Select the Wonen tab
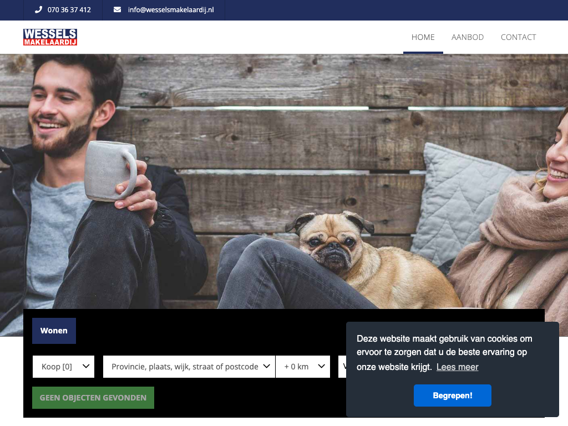This screenshot has height=426, width=568. (54, 331)
